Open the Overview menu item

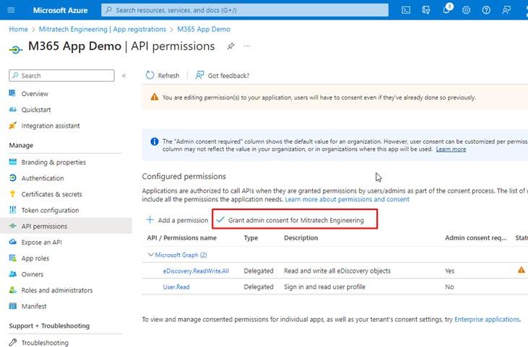tap(35, 94)
